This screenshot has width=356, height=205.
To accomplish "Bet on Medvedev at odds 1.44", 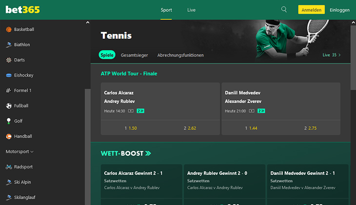I will coord(251,128).
